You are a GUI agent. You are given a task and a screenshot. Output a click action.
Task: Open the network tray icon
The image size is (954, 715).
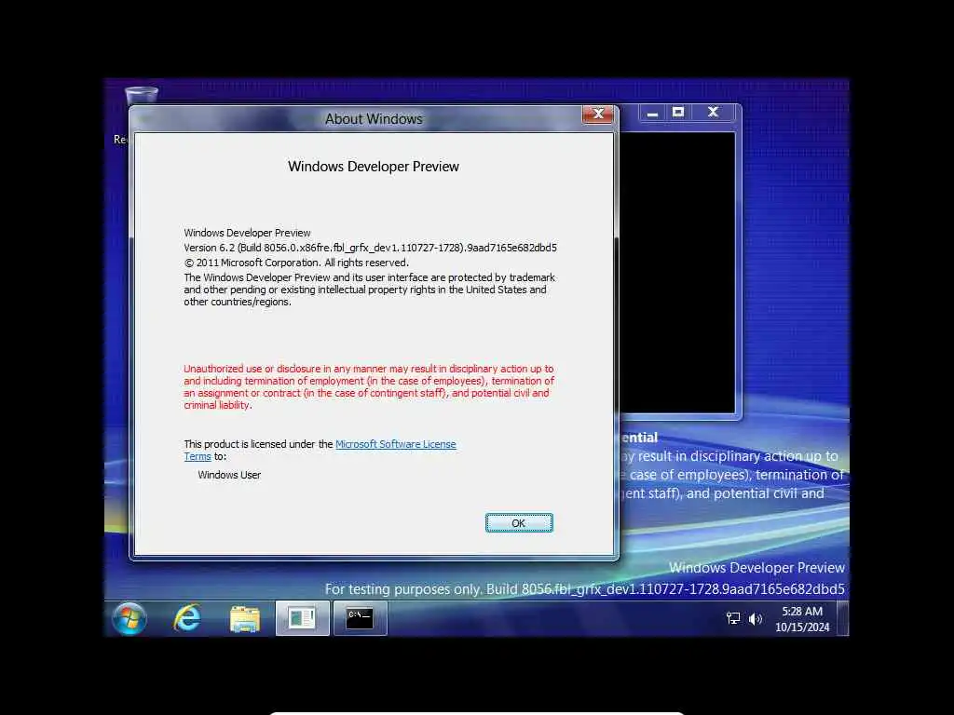(x=733, y=618)
